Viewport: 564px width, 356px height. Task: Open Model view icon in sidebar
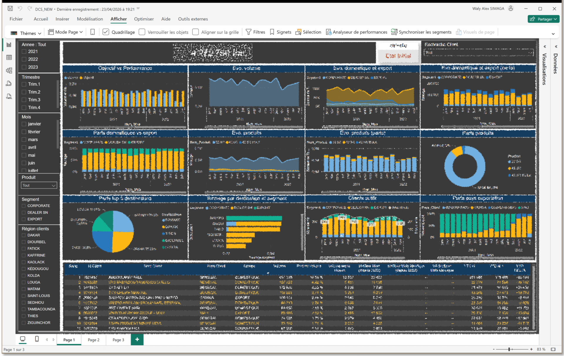pyautogui.click(x=9, y=70)
